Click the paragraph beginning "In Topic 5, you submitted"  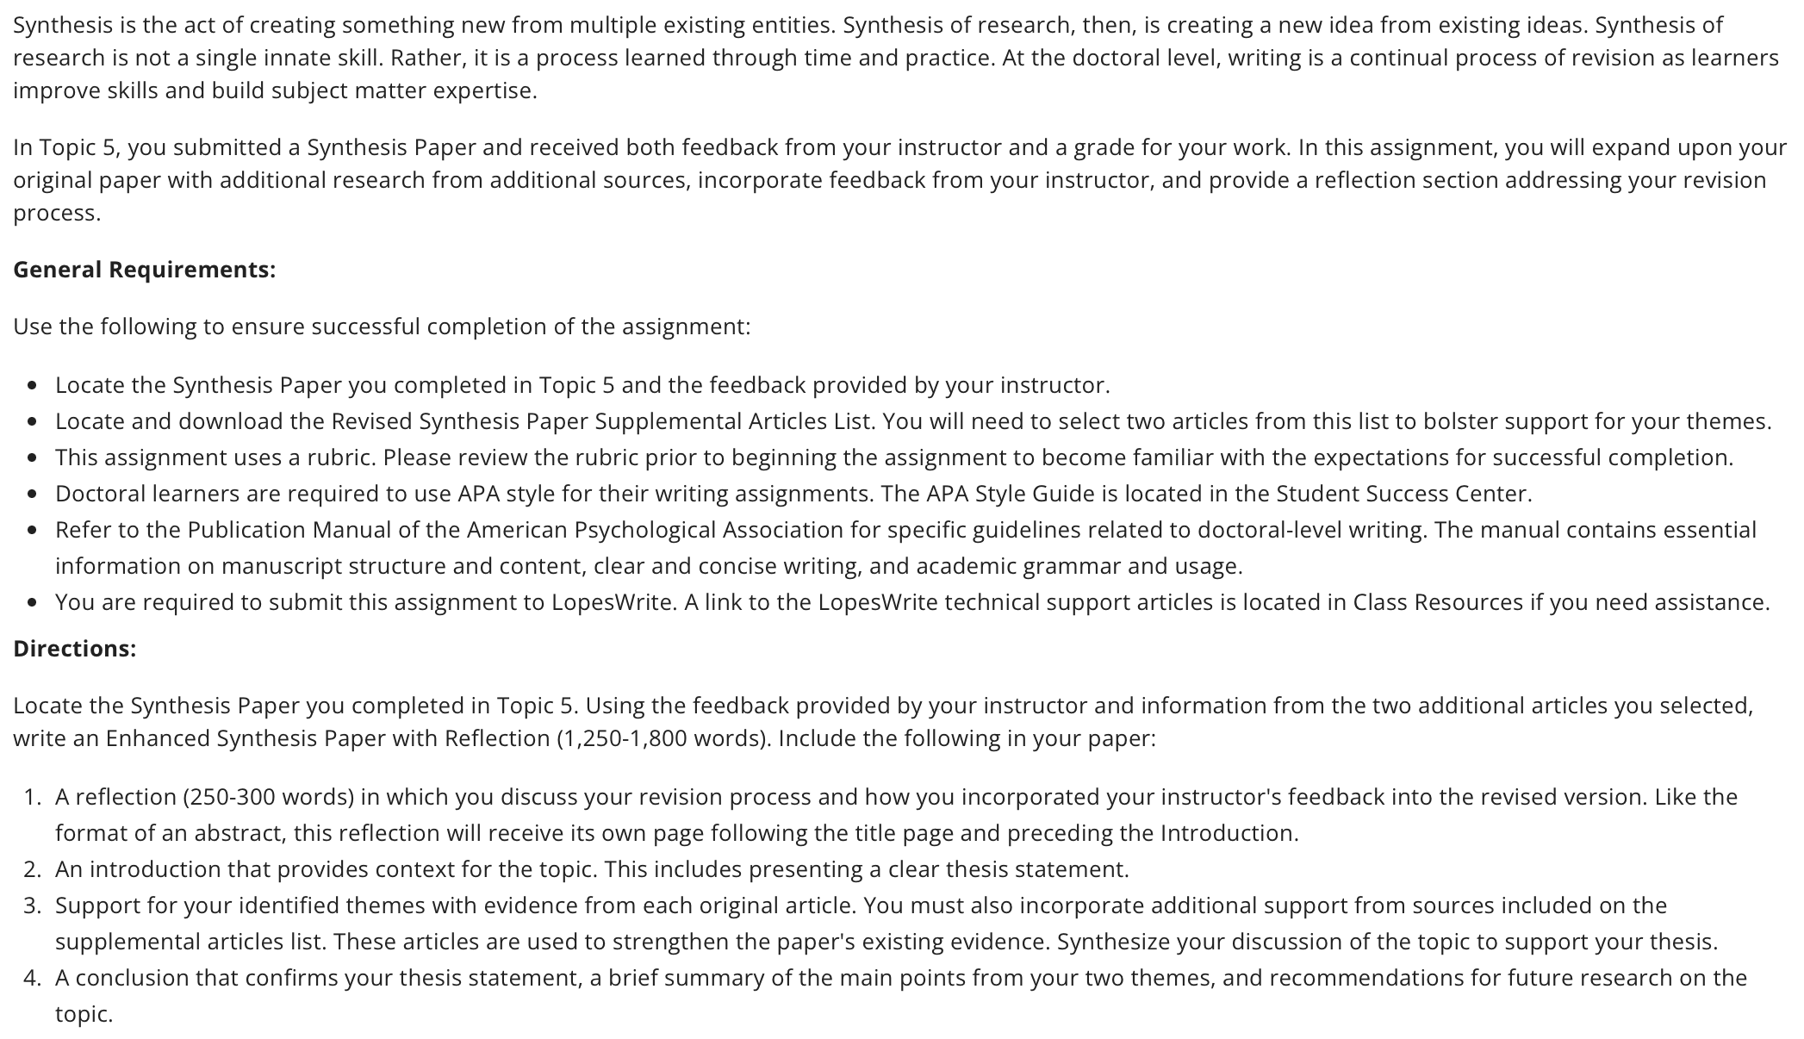(899, 180)
